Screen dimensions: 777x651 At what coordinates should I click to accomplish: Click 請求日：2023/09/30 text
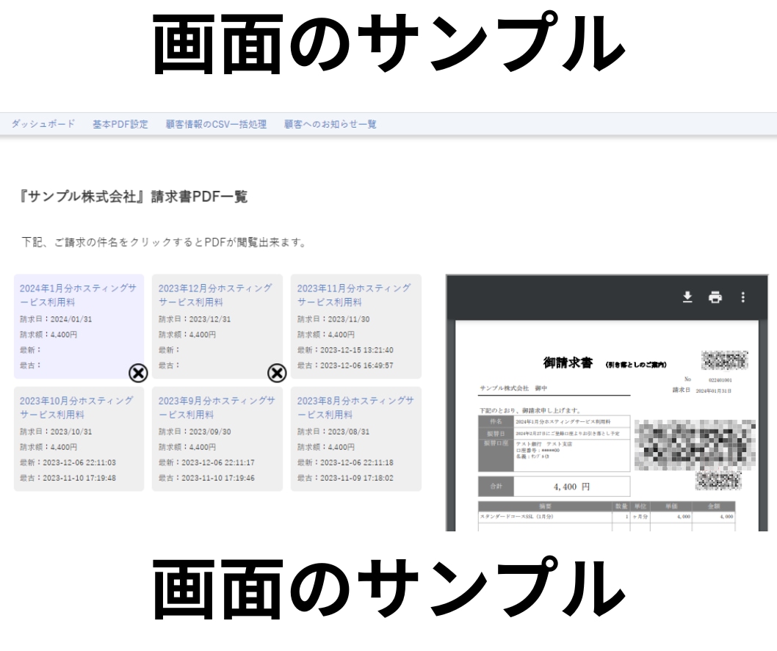point(195,432)
